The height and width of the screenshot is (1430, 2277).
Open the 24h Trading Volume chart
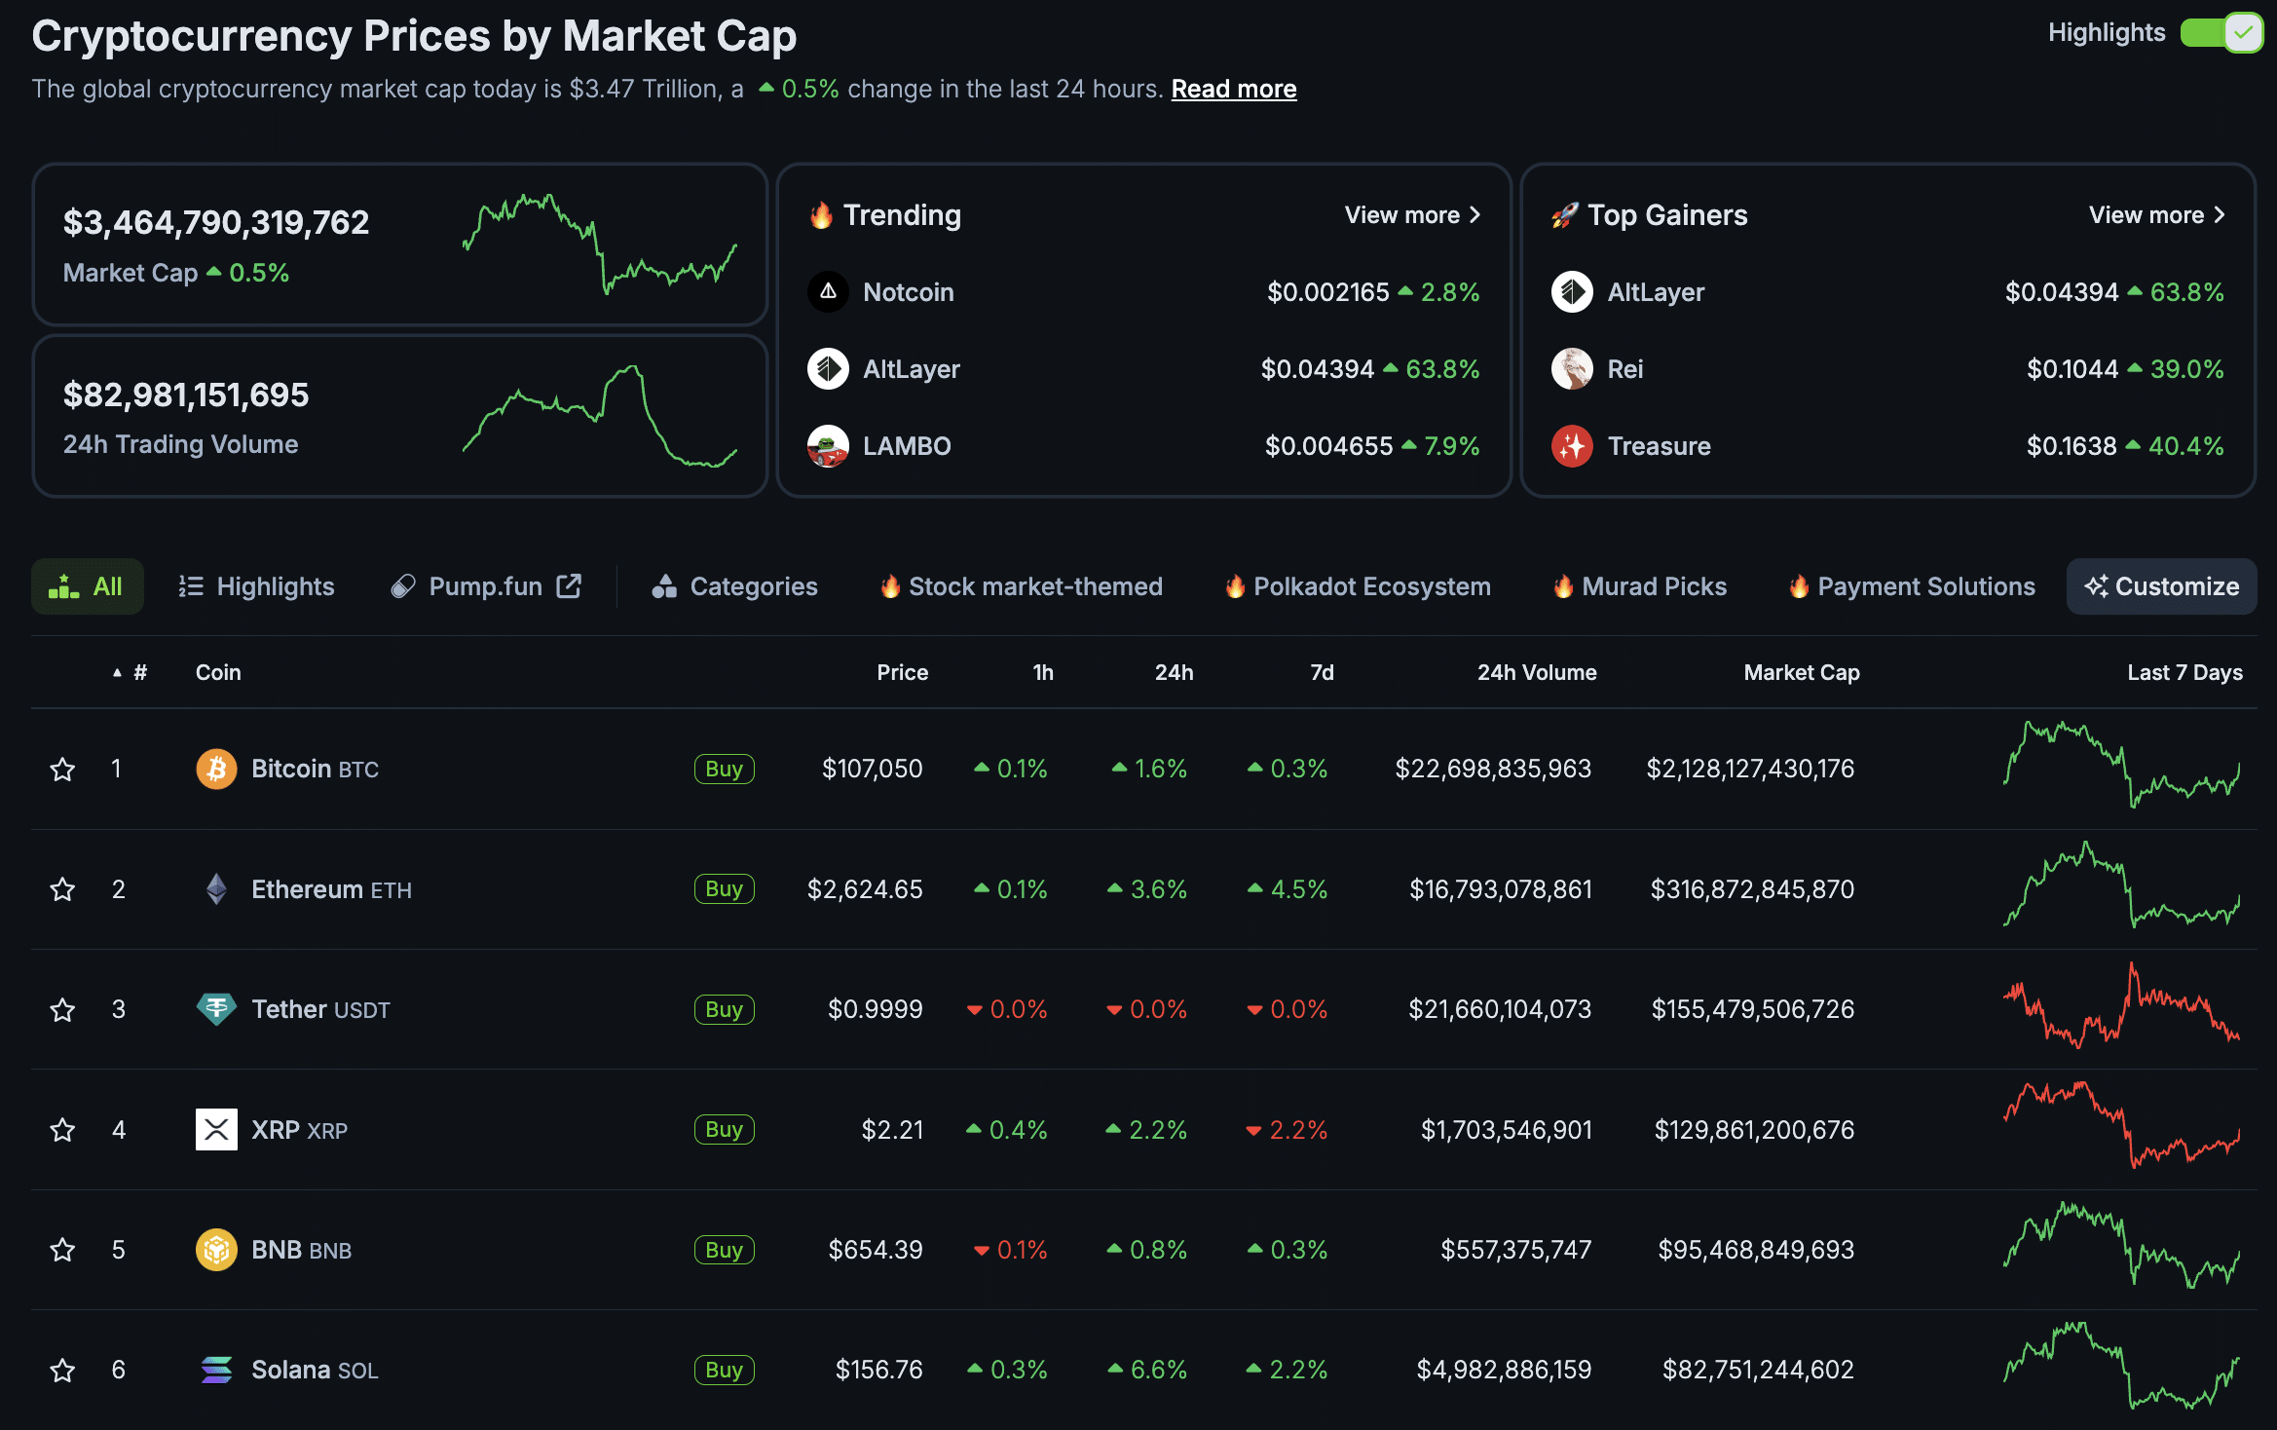point(599,416)
